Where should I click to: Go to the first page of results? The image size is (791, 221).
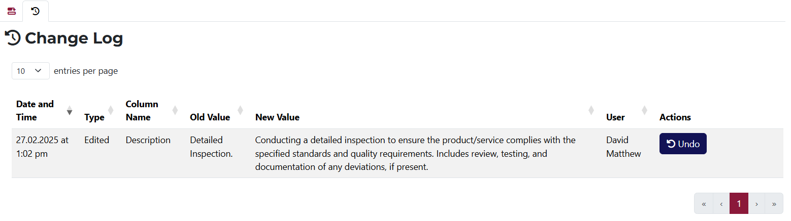pos(704,204)
